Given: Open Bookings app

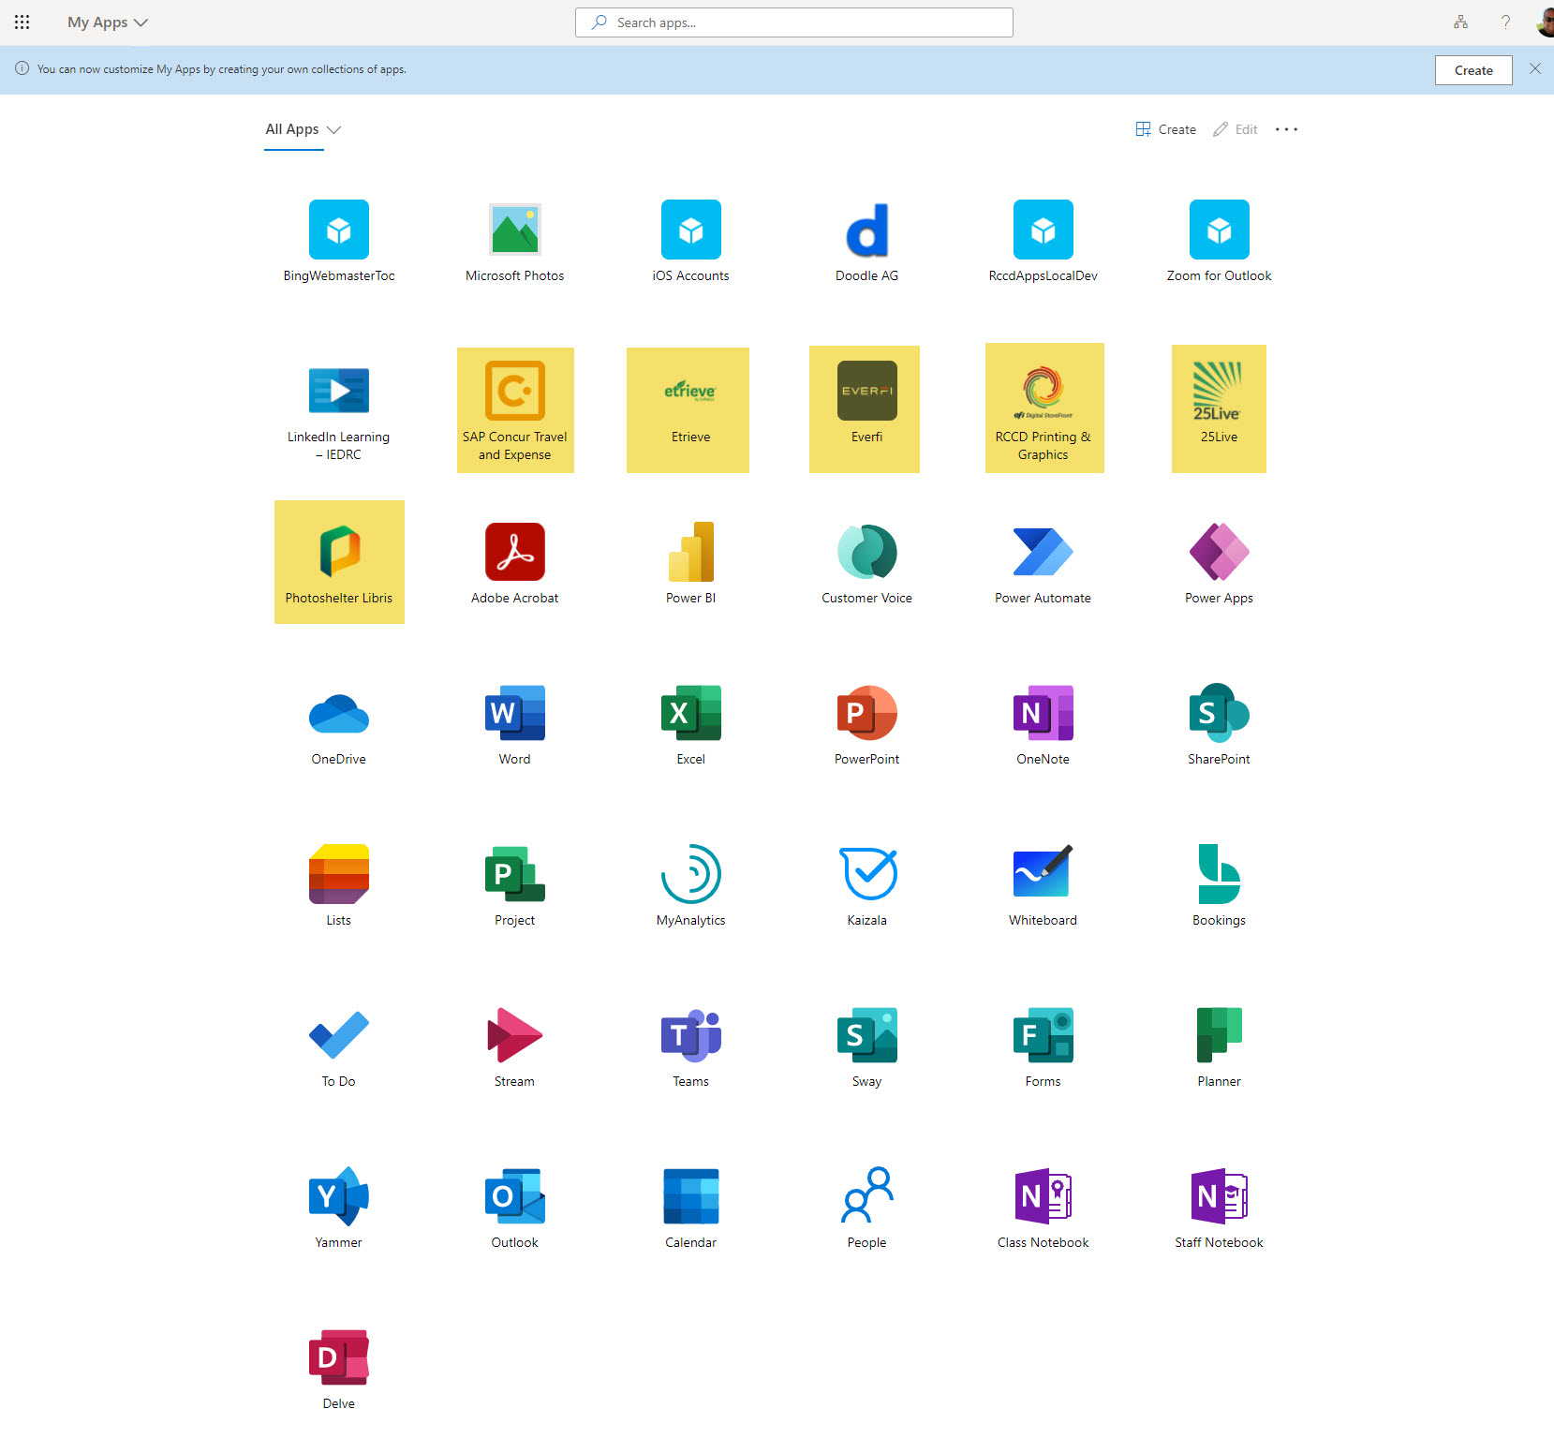Looking at the screenshot, I should (x=1220, y=886).
